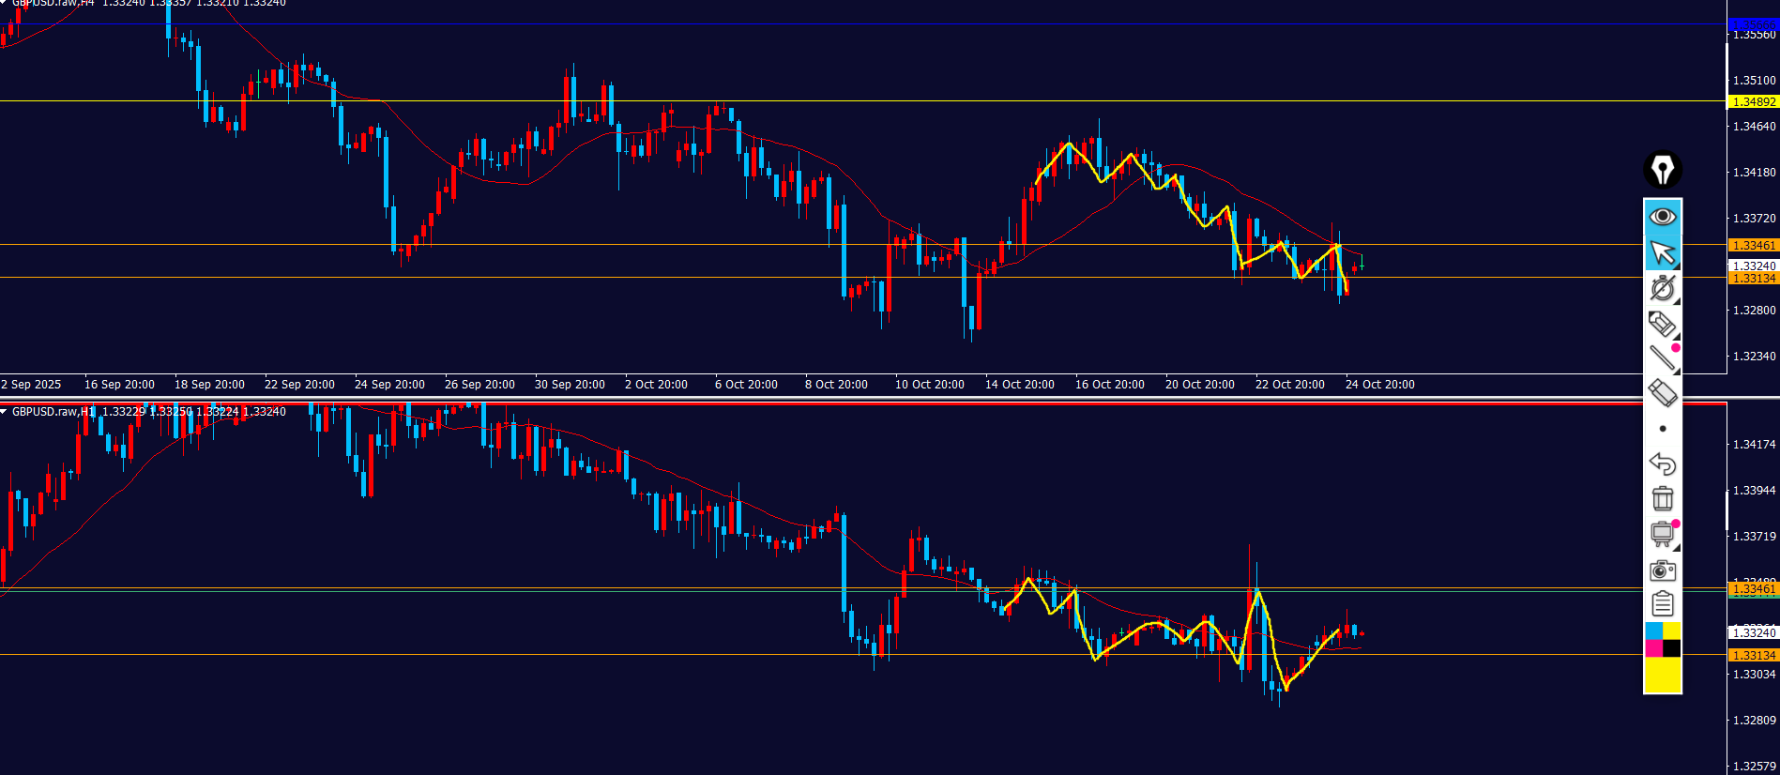Undo last drawing with the curved arrow

[x=1662, y=463]
